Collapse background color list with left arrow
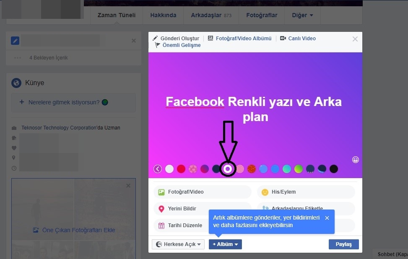 158,169
